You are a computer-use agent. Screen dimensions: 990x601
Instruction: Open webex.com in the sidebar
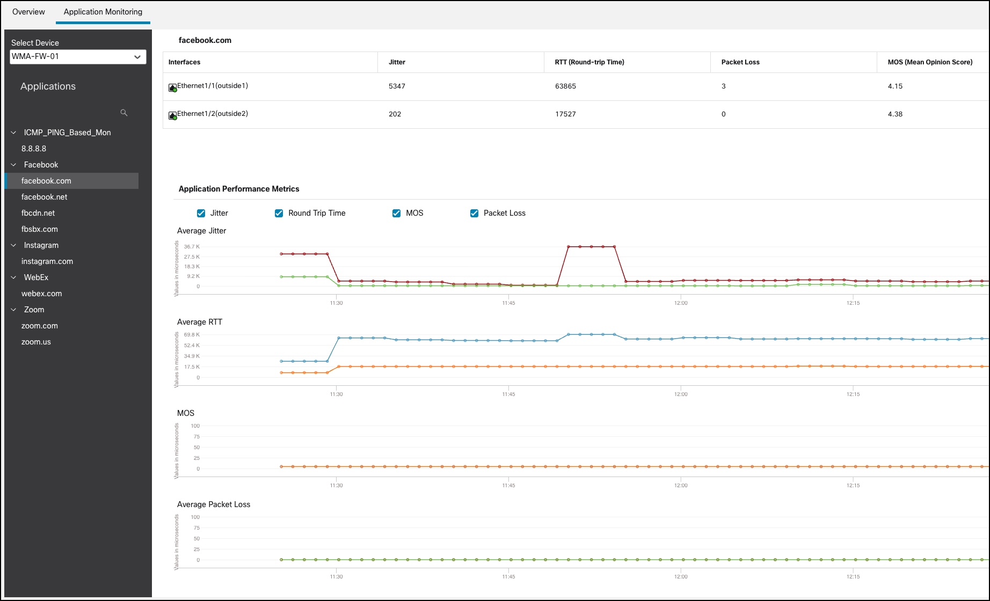pyautogui.click(x=42, y=294)
